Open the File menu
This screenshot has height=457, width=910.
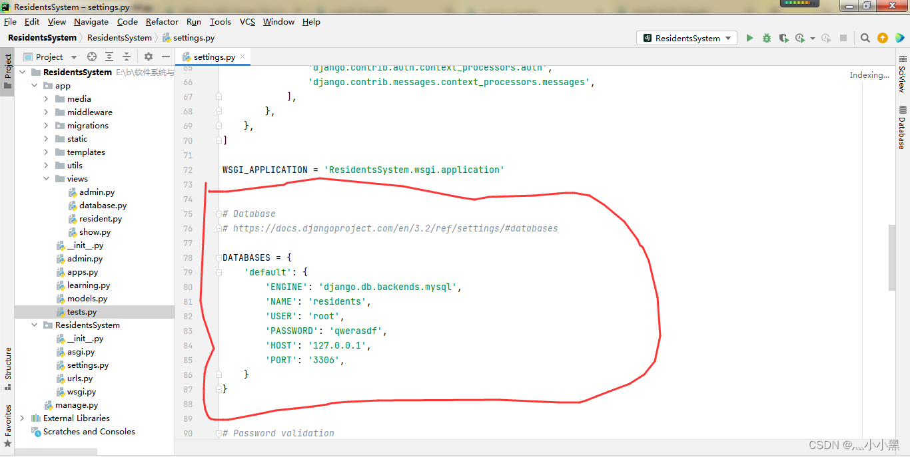click(10, 21)
